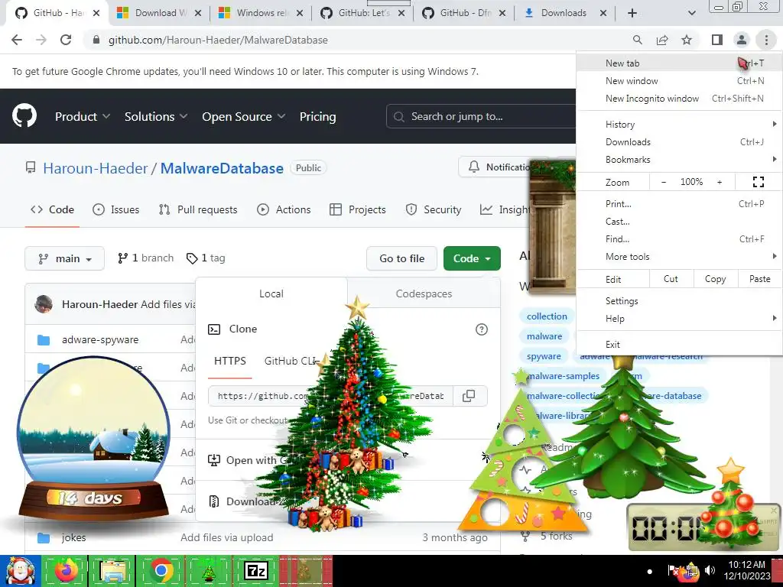
Task: Open the zoom magnifier icon in address bar
Action: click(x=637, y=40)
